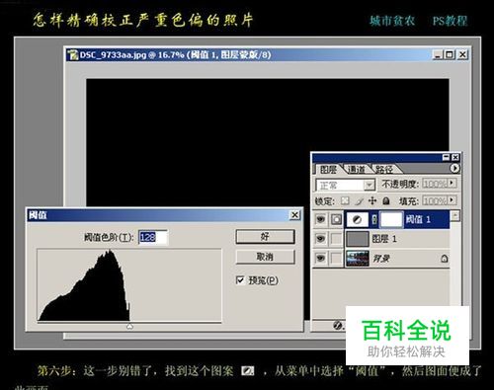The image size is (494, 390).
Task: Select the 阈值 1 layer name
Action: pyautogui.click(x=418, y=219)
